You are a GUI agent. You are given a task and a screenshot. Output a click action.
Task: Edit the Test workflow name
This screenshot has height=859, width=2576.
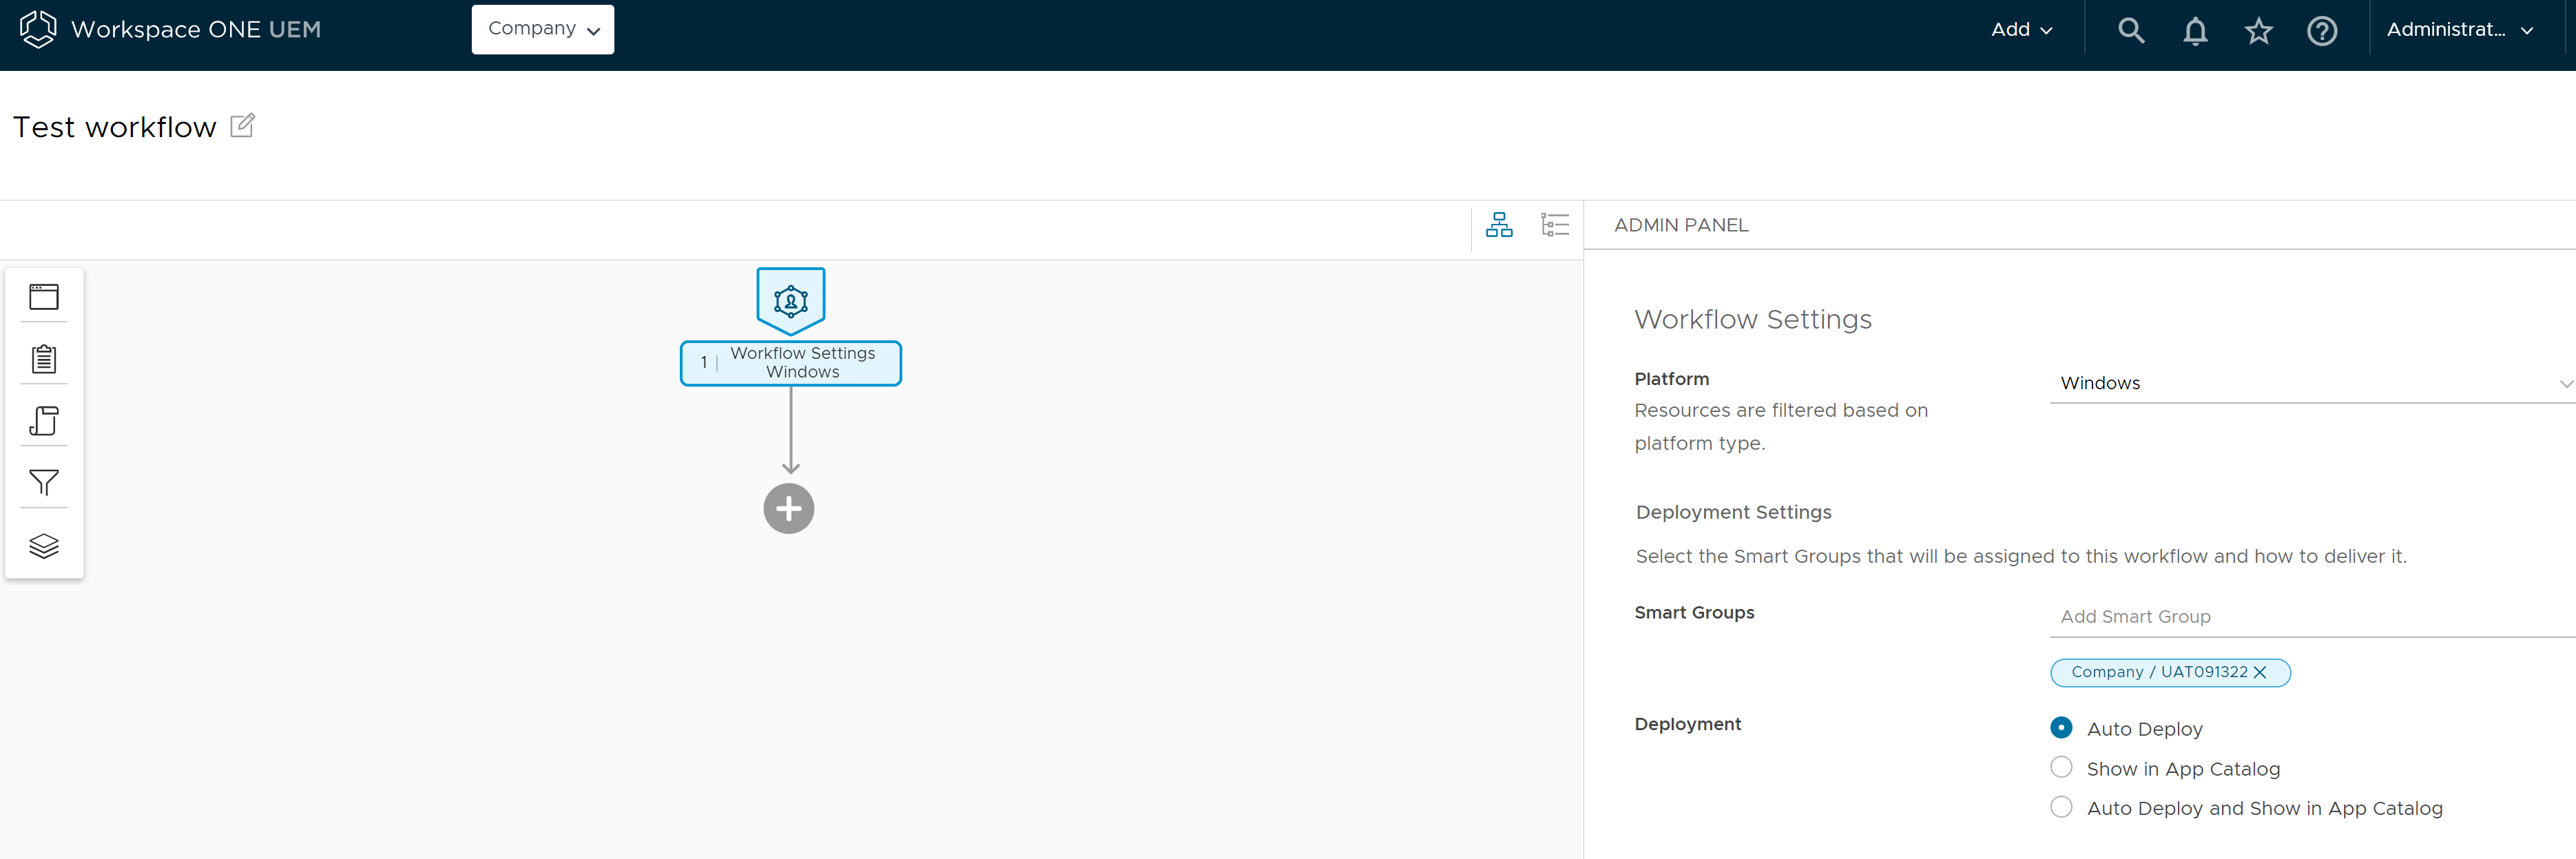coord(242,126)
